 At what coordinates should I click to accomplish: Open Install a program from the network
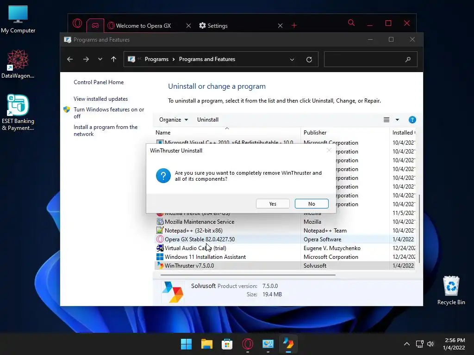click(106, 130)
